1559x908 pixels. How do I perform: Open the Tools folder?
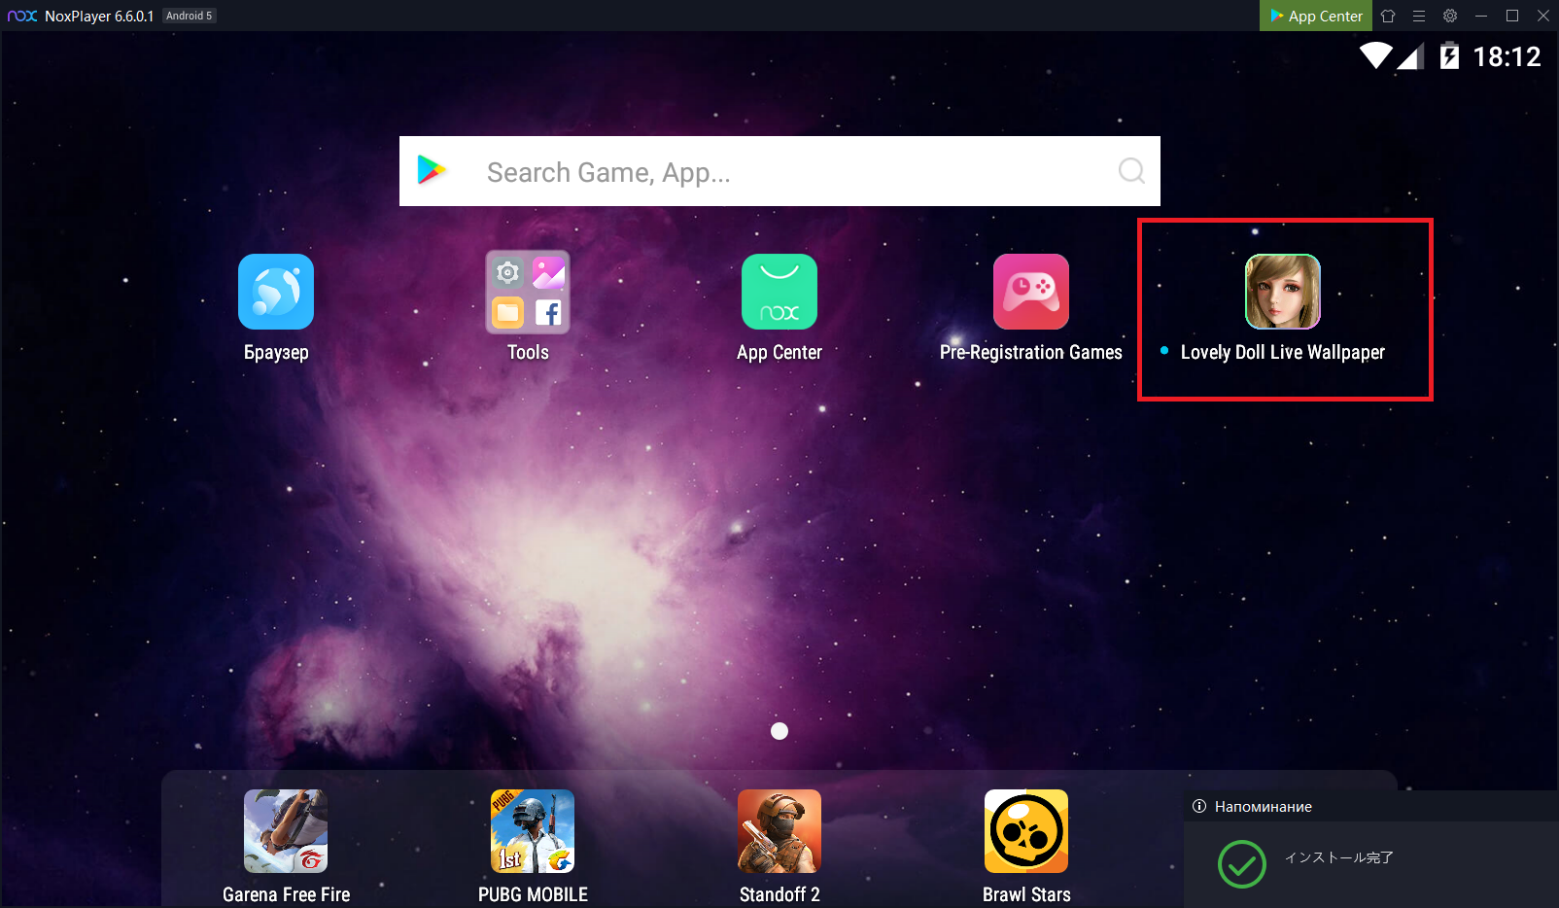pyautogui.click(x=528, y=292)
